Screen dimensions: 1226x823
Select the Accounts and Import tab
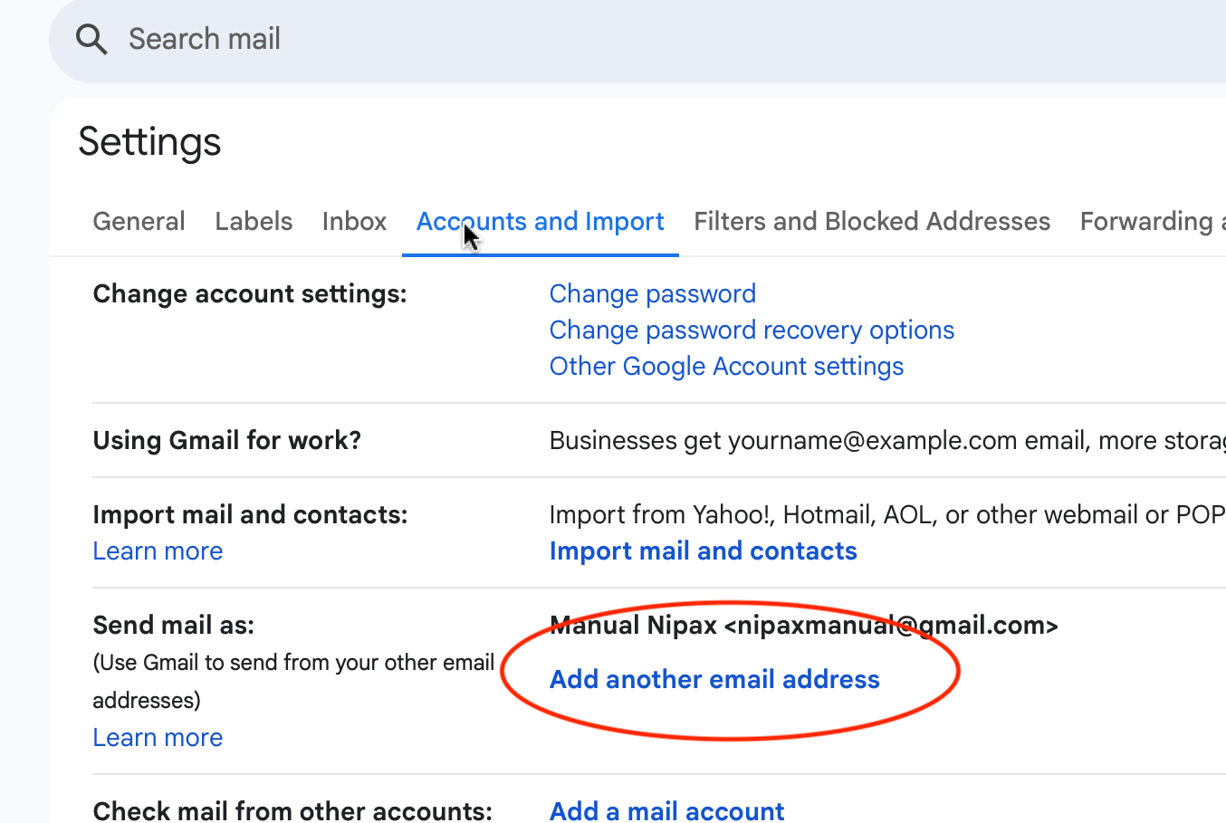(x=540, y=222)
